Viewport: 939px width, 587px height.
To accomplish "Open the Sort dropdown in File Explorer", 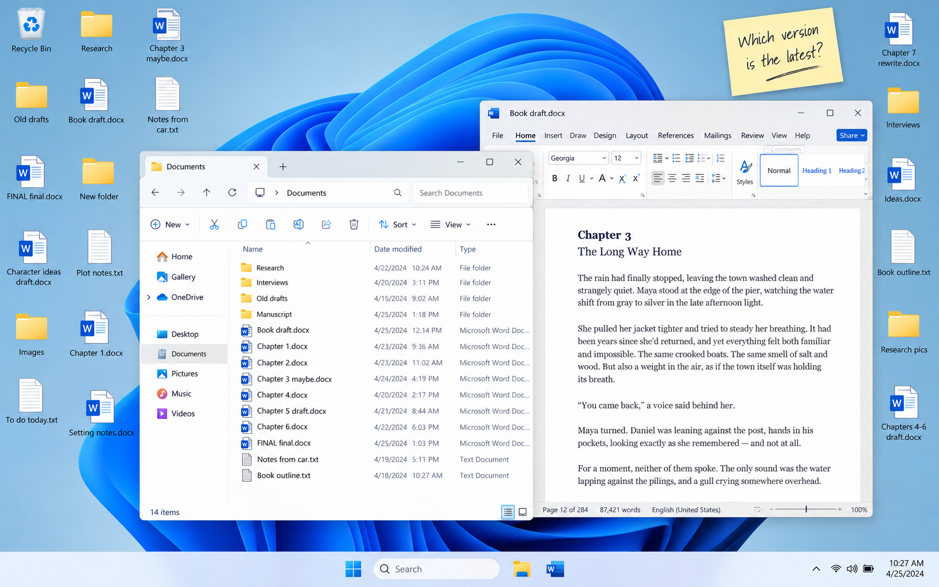I will click(397, 224).
